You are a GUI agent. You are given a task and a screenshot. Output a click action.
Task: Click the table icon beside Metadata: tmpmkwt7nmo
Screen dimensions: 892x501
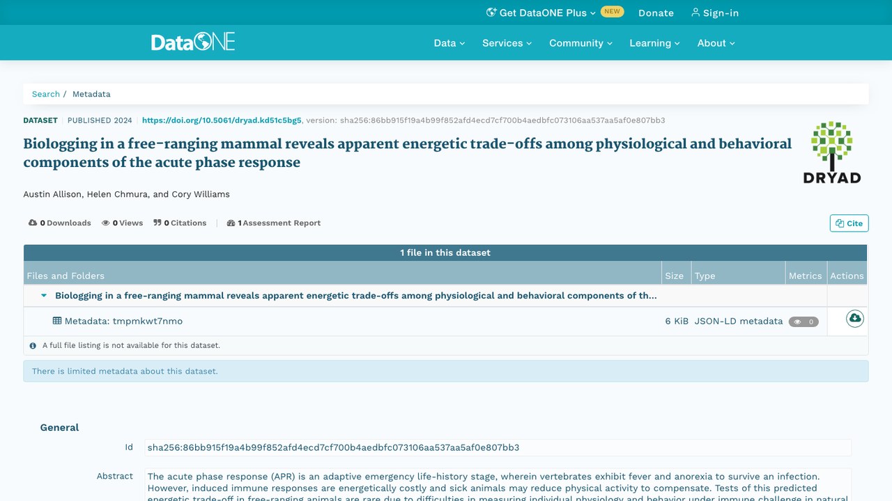57,321
